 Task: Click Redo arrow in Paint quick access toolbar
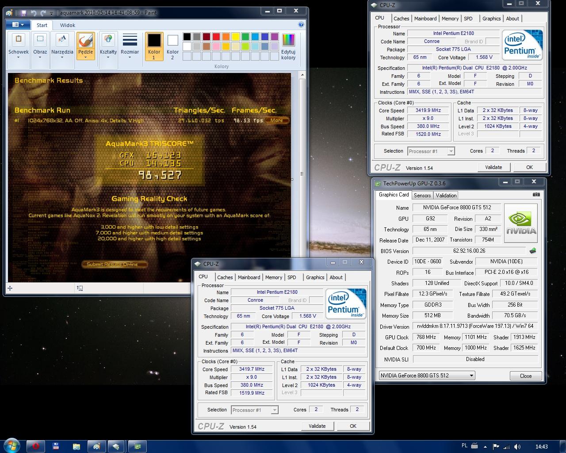(43, 13)
